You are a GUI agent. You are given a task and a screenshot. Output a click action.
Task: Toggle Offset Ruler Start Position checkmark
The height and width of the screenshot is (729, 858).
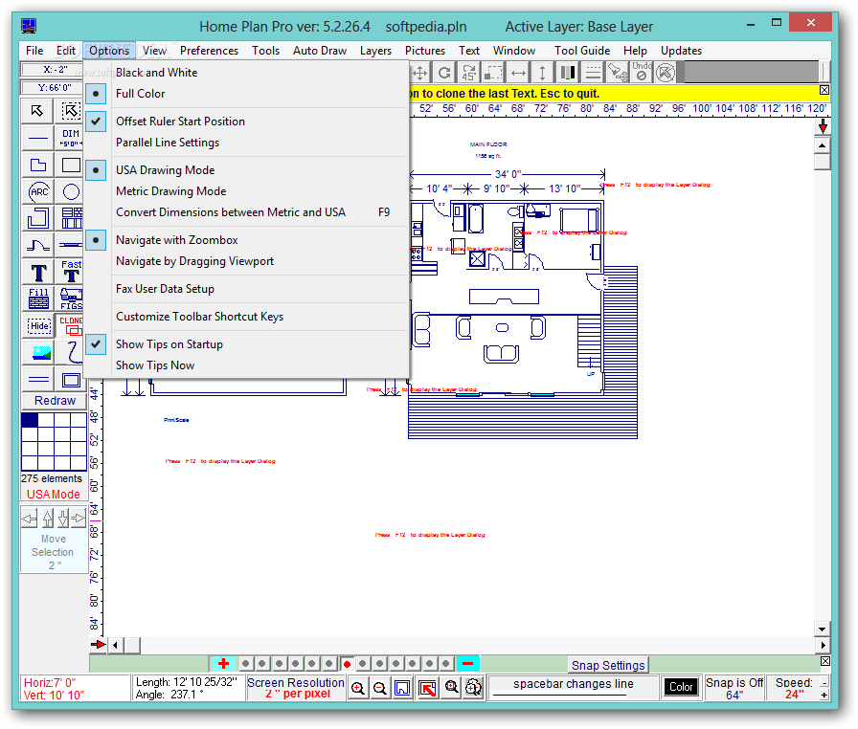[x=180, y=121]
